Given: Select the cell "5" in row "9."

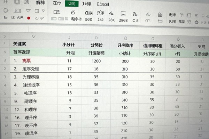Looking at the screenshot, I should 70,101.
